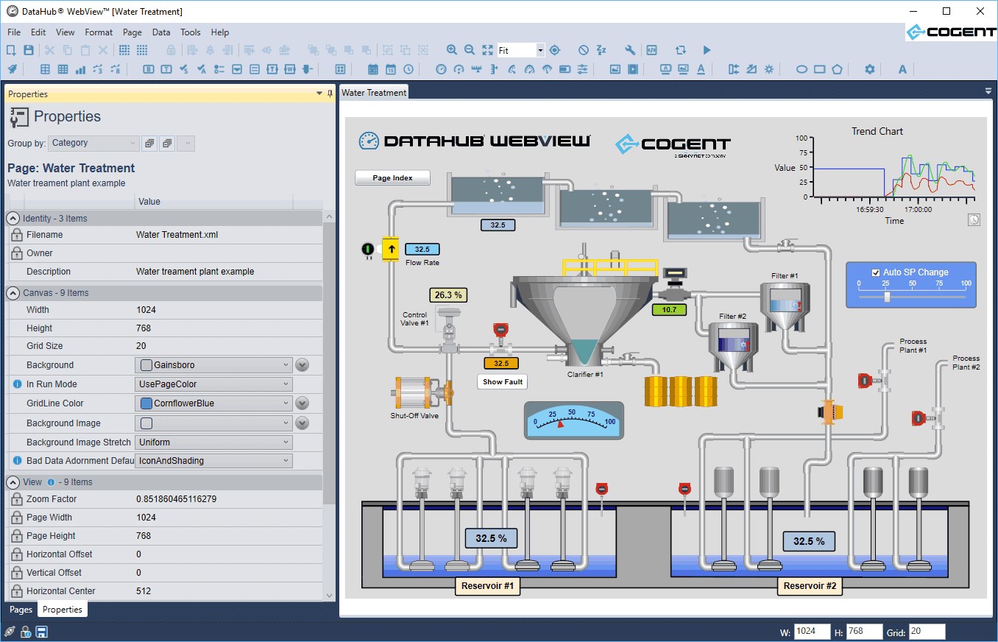Select the polygon shape tool

pos(837,69)
